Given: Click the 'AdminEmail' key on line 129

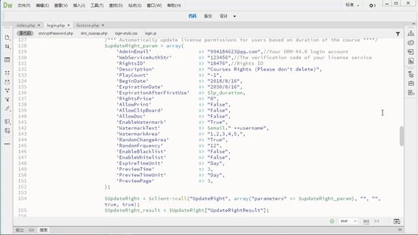Looking at the screenshot, I should point(134,52).
